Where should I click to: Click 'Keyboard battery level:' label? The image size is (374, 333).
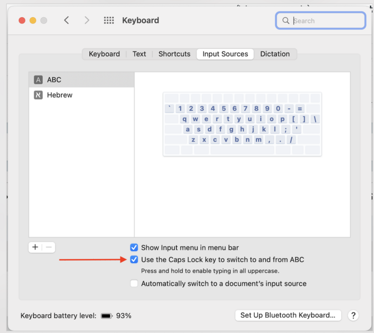coord(58,316)
